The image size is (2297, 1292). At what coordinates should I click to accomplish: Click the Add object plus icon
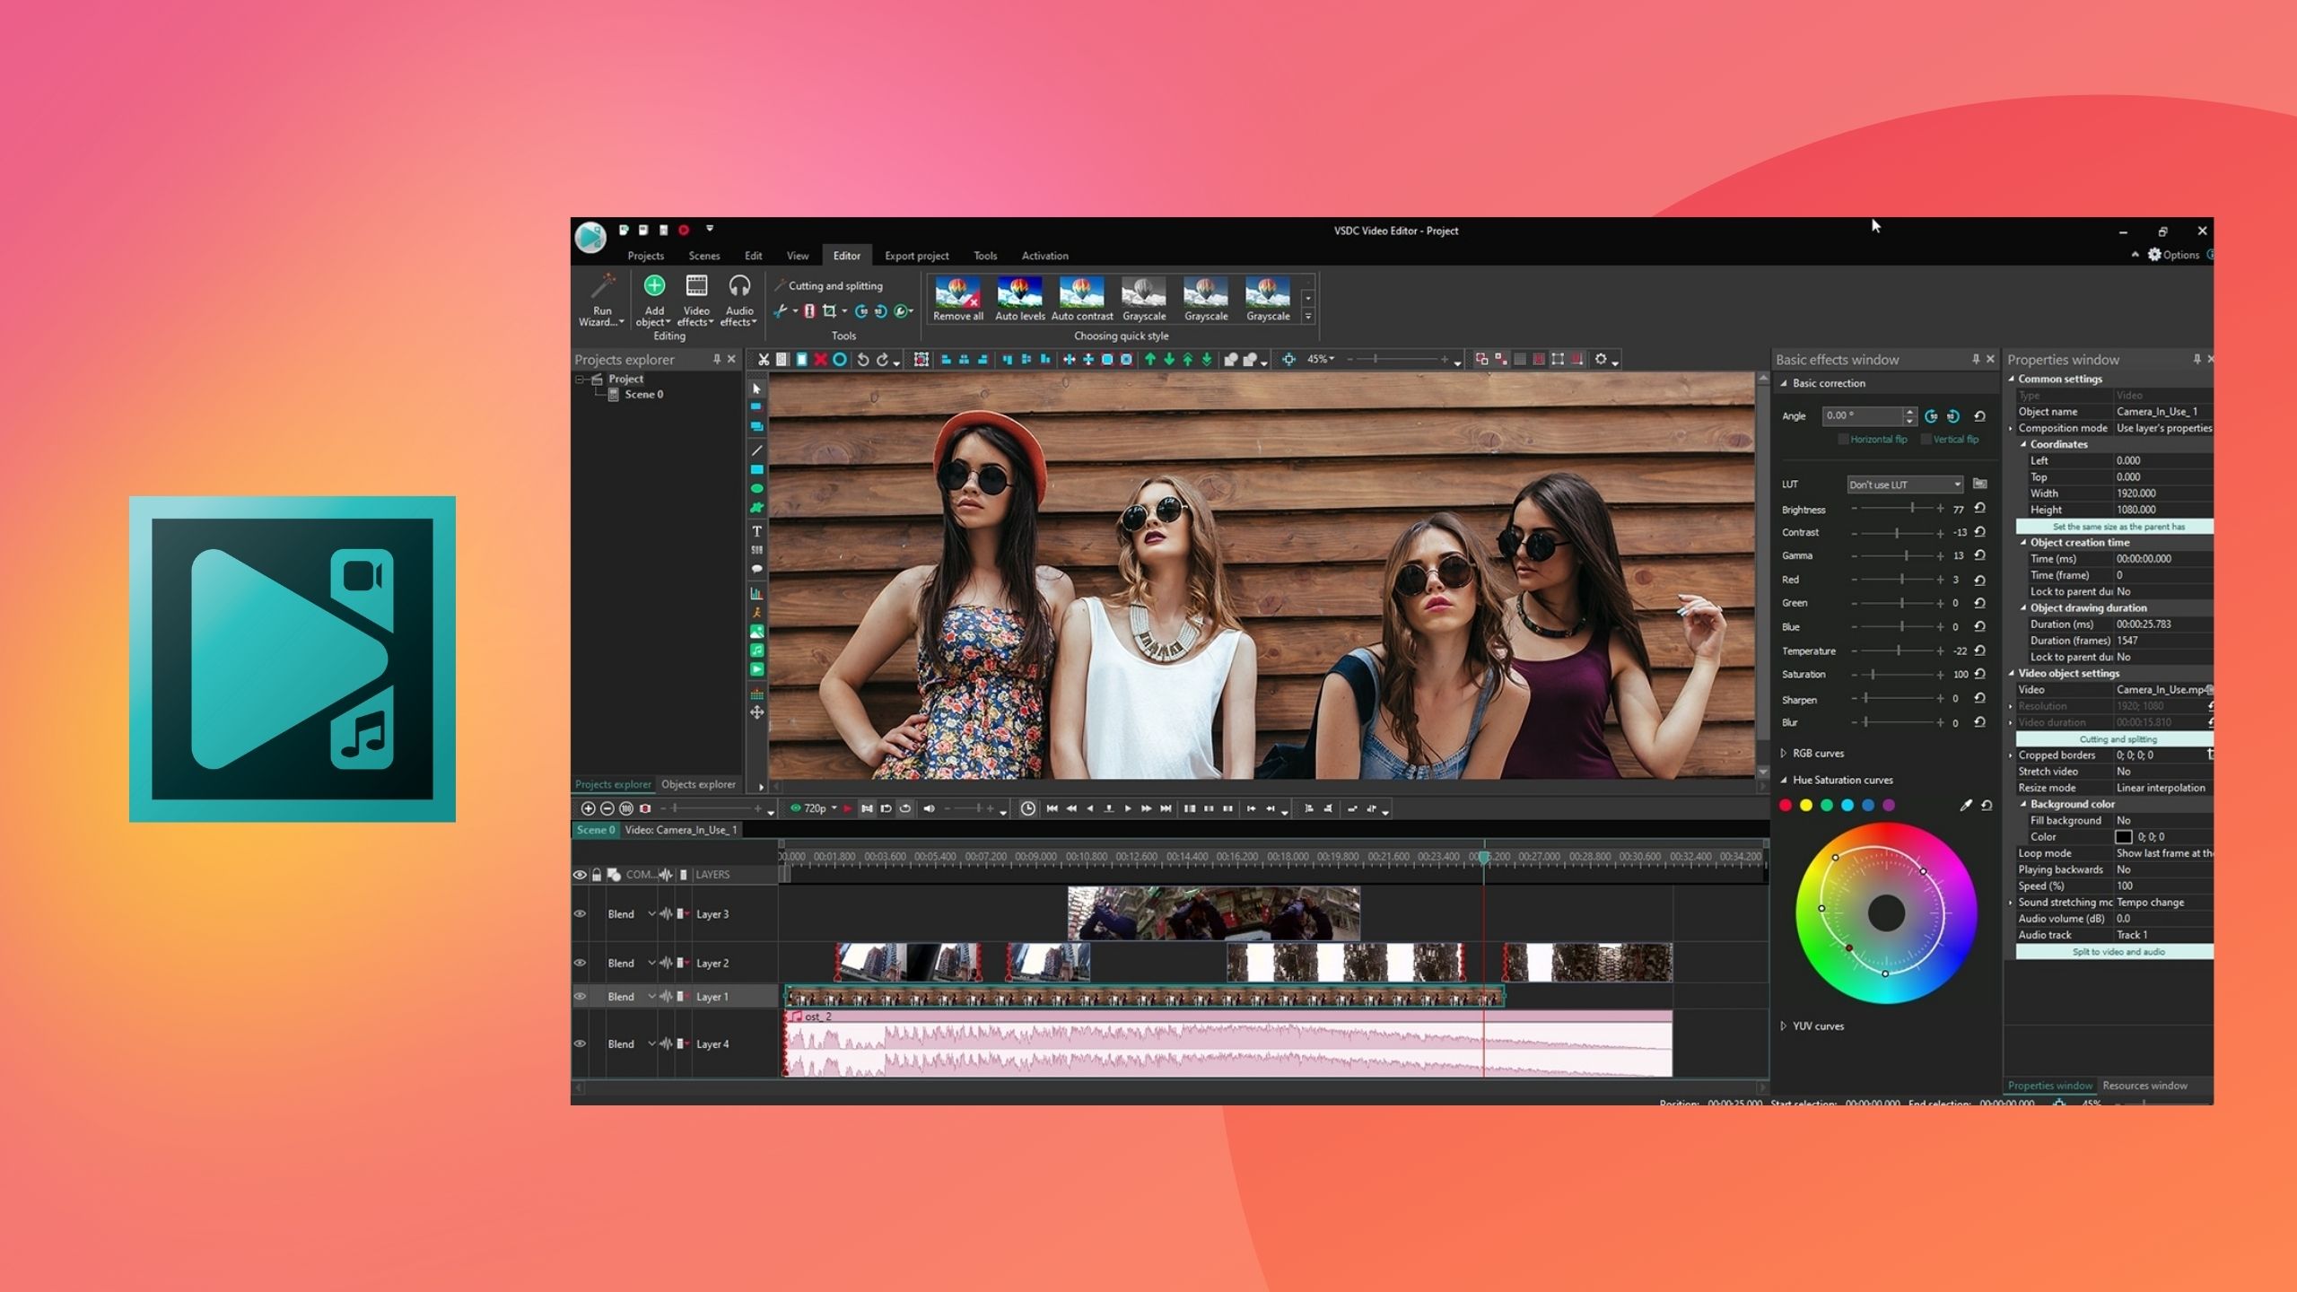(654, 285)
